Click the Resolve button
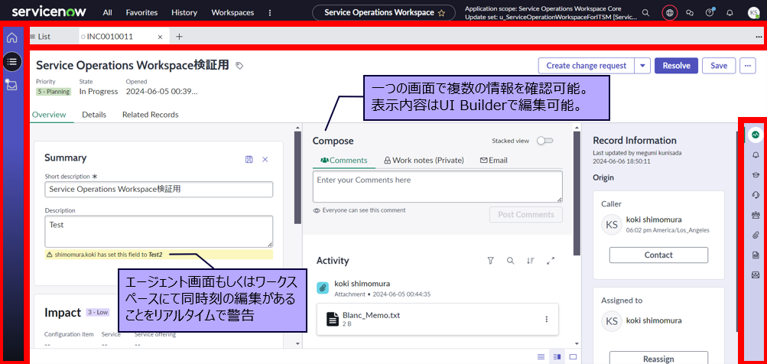Image resolution: width=767 pixels, height=364 pixels. [x=676, y=66]
